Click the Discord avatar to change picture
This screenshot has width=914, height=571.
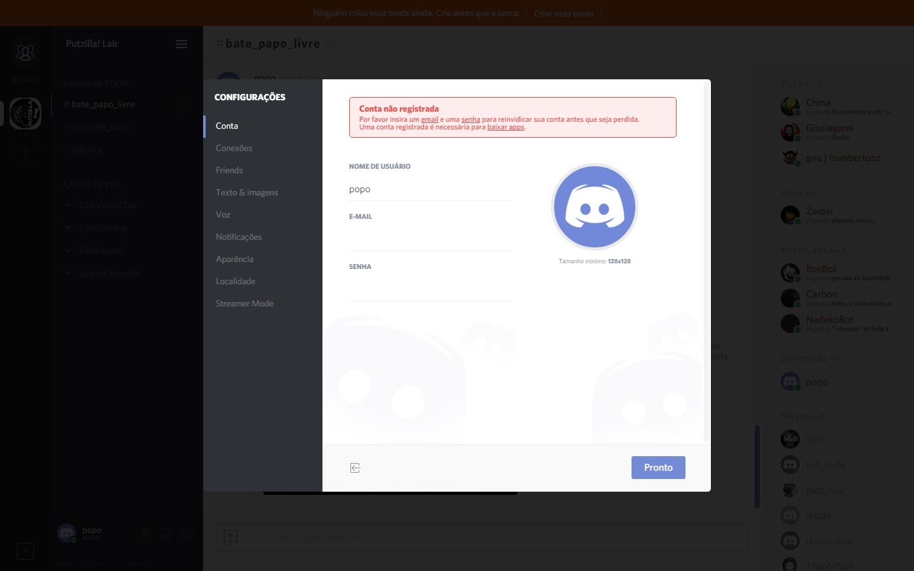point(595,207)
